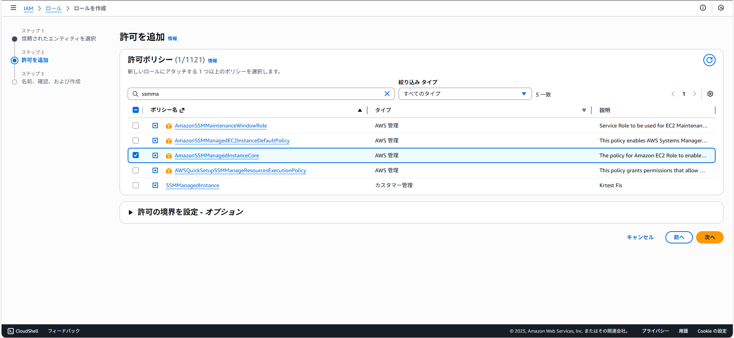Open CloudShell from the footer

(23, 331)
